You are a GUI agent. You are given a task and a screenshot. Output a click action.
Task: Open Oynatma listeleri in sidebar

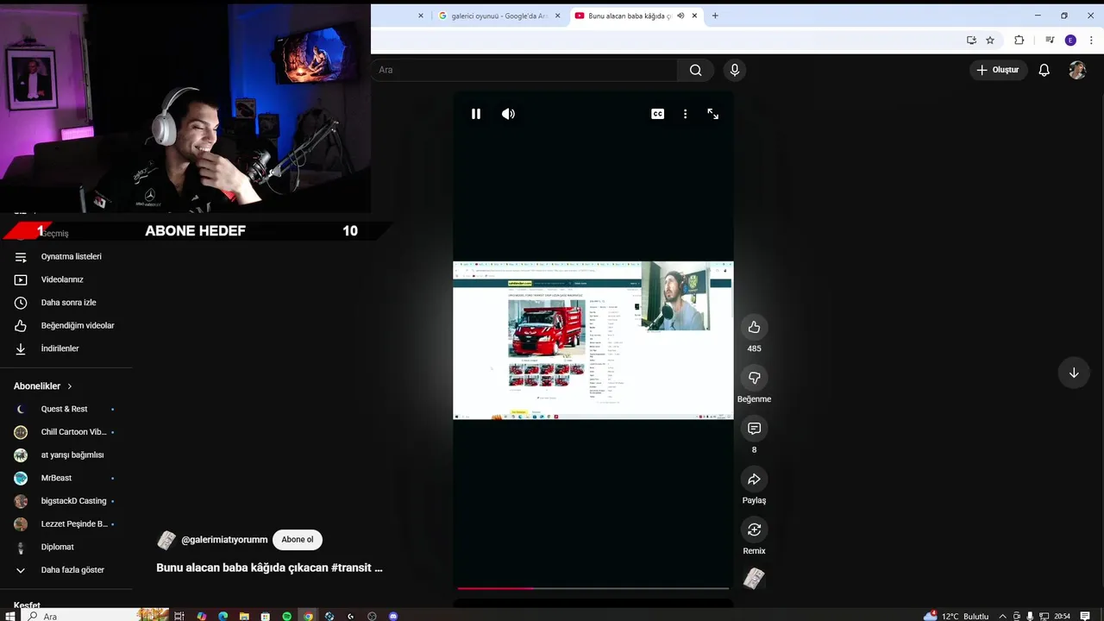(x=67, y=257)
